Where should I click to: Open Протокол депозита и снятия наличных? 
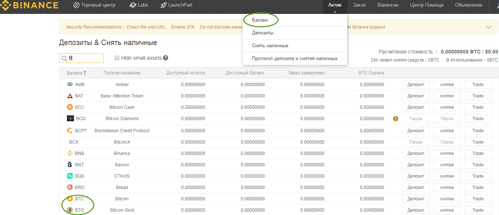(x=294, y=59)
